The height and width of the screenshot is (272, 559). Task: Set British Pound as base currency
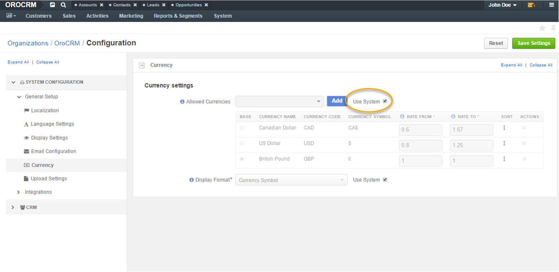click(242, 159)
